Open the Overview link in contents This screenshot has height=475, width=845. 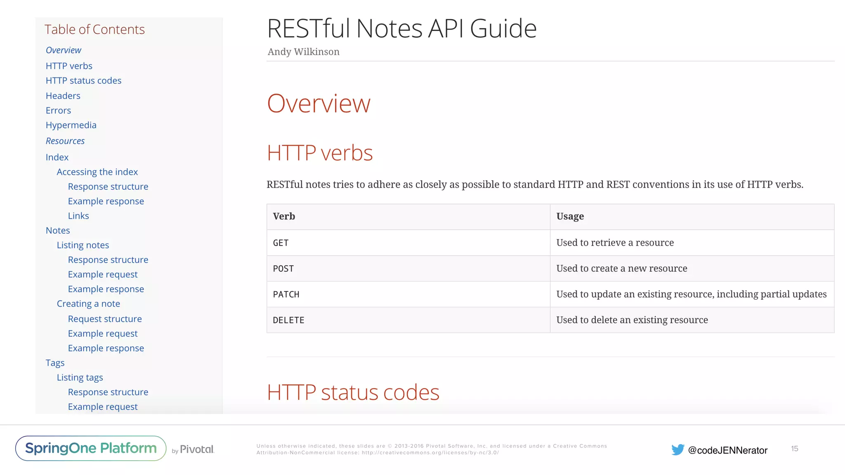click(64, 50)
